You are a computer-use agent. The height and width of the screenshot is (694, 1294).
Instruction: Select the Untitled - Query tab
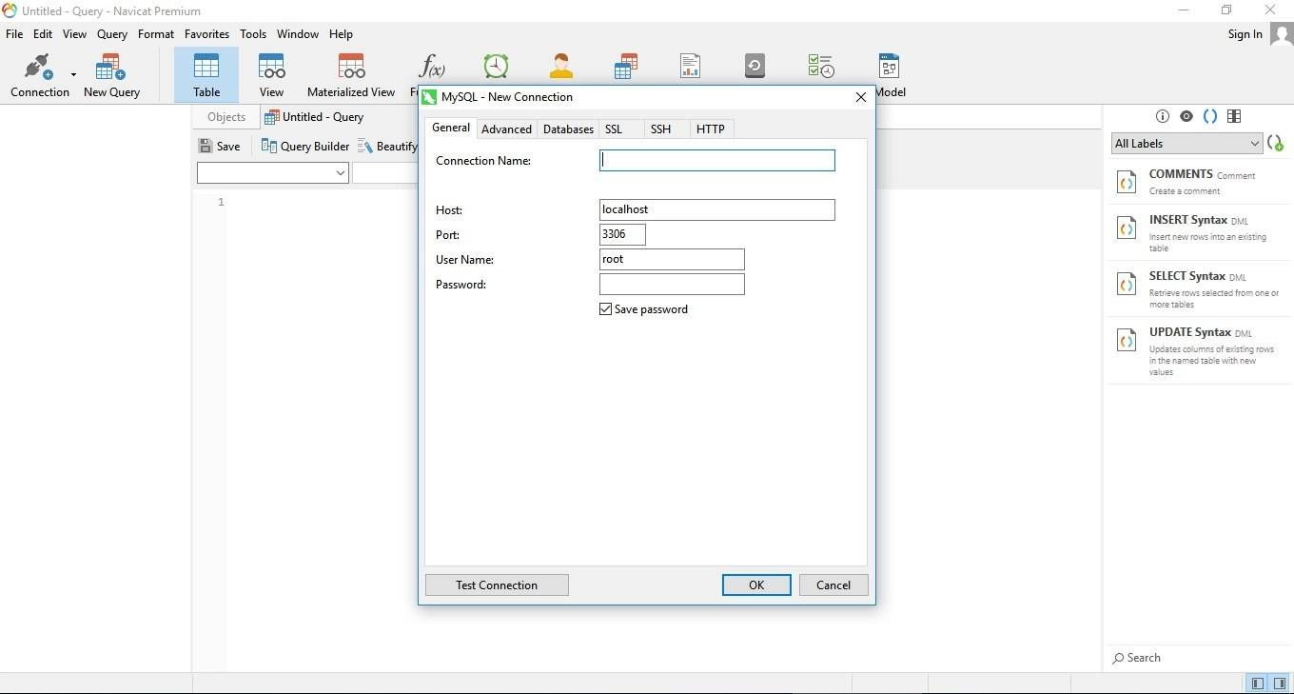[314, 117]
